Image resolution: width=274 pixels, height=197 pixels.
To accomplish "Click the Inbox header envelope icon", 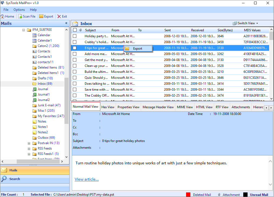I will pos(75,23).
